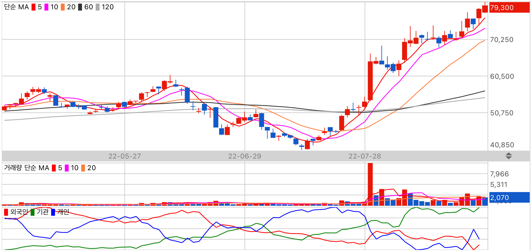Click the 7,966 volume axis label
This screenshot has height=252, width=531.
[x=499, y=174]
